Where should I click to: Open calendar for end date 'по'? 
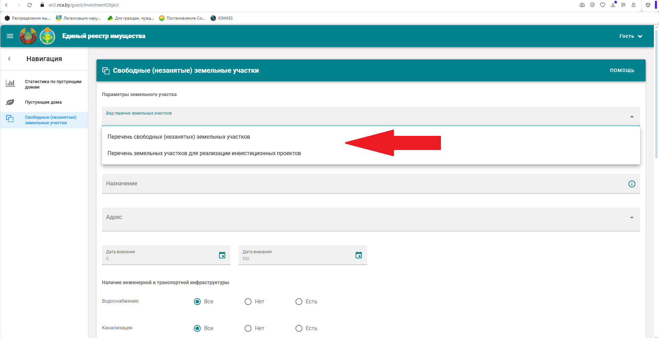pos(359,255)
